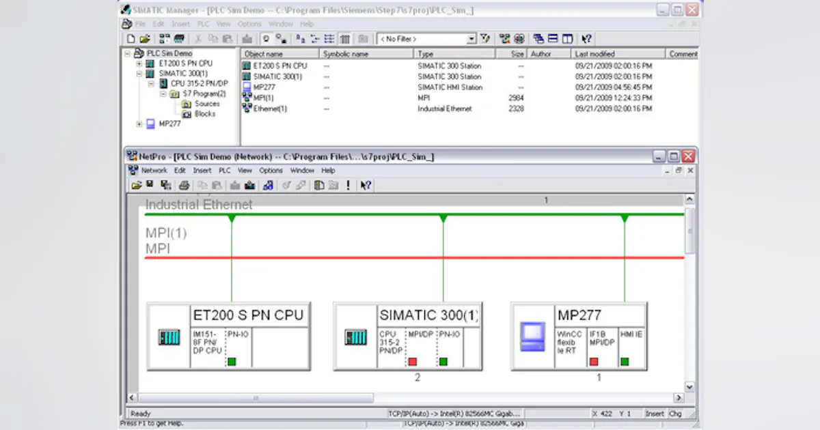Click the Up One Level folder icon
820x430 pixels.
362,39
